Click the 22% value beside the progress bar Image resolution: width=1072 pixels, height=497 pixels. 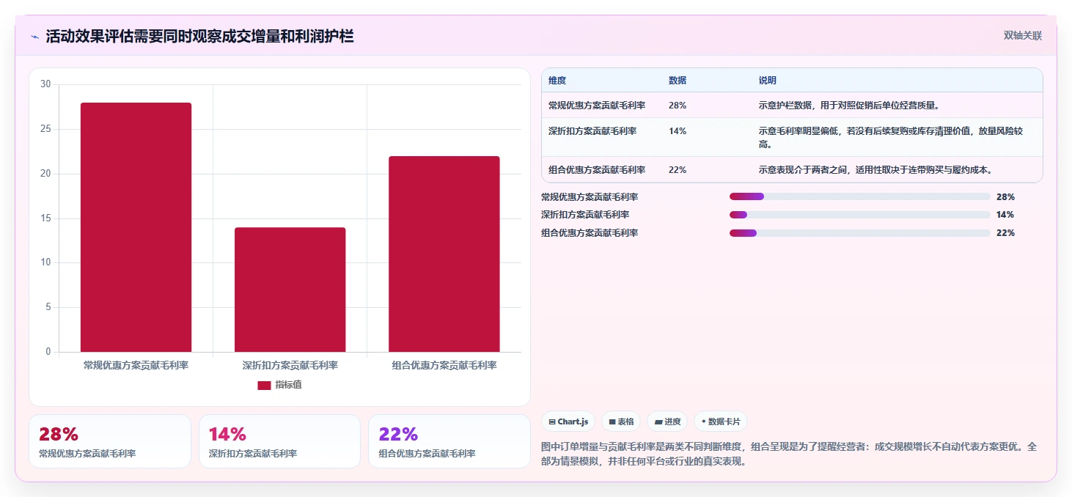click(x=1005, y=233)
